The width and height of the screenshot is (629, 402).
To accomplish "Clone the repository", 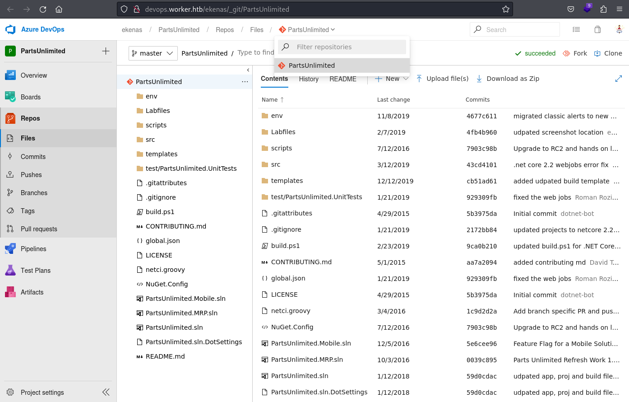I will click(608, 53).
